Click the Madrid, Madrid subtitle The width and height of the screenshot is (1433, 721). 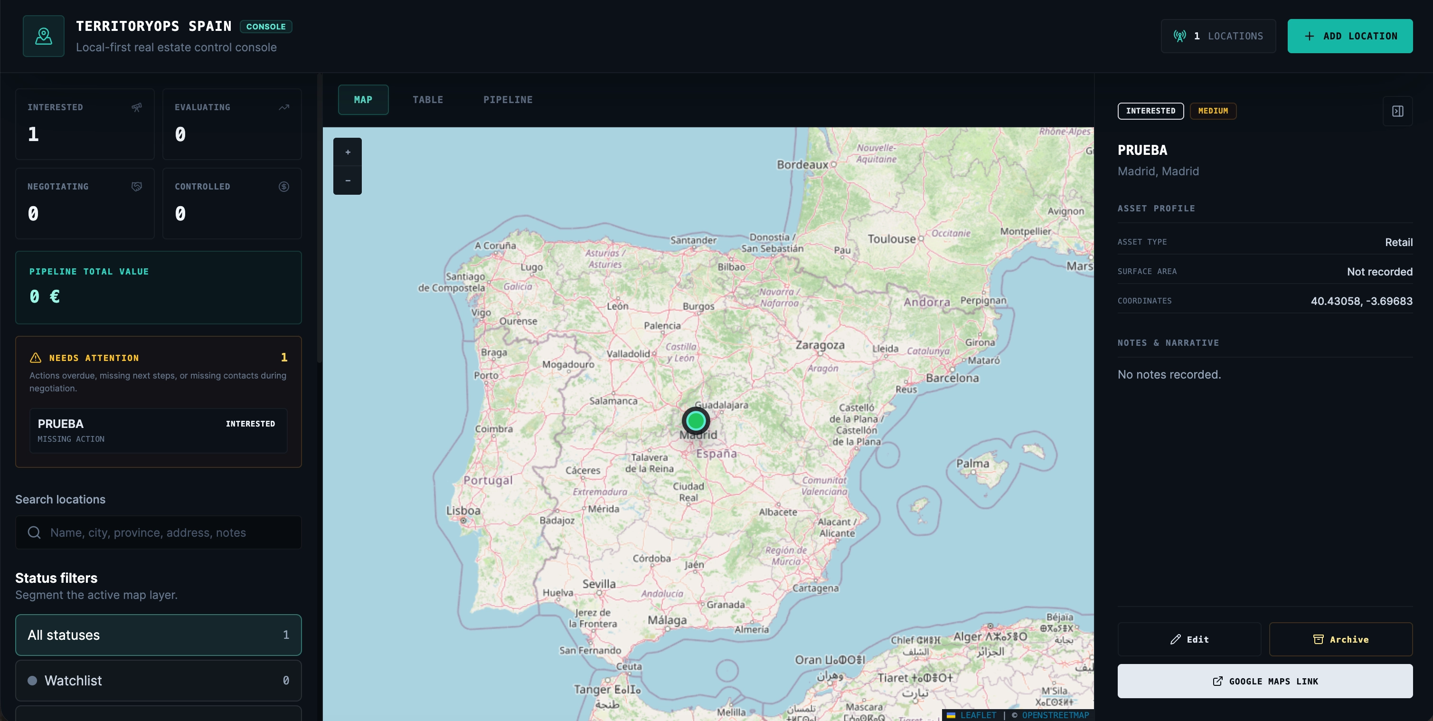[1158, 171]
